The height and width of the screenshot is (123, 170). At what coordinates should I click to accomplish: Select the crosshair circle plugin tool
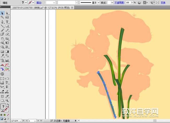tap(2, 74)
